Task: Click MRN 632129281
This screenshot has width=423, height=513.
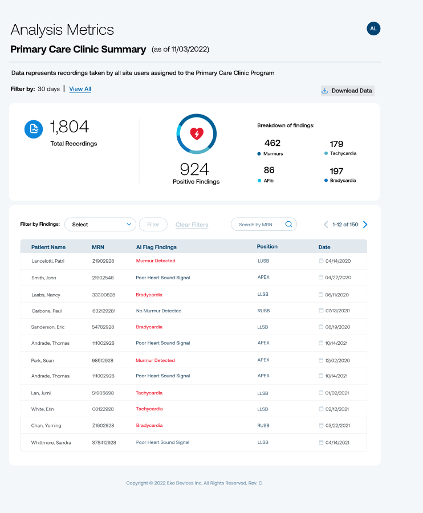Action: coord(104,311)
